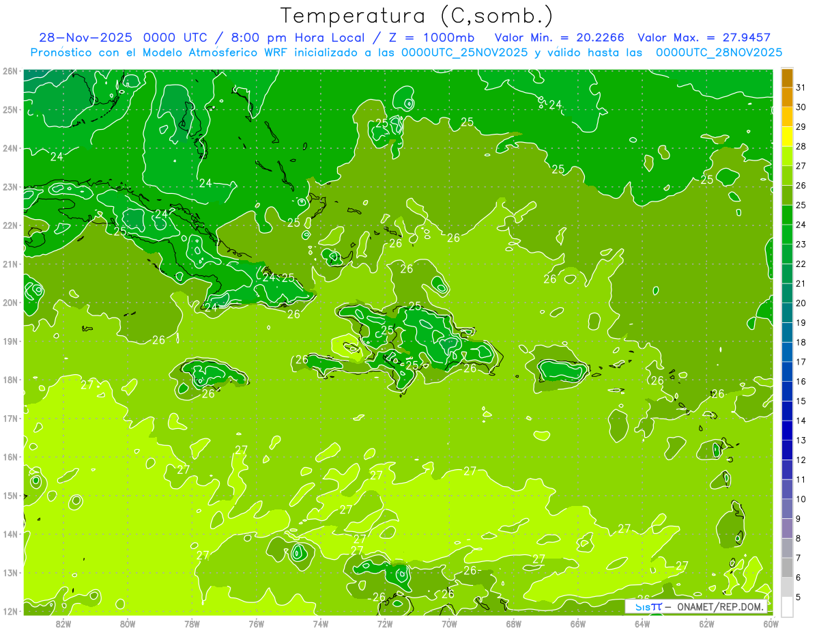Pick legend swatch between 30 and 31
819x633 pixels.
[x=787, y=98]
